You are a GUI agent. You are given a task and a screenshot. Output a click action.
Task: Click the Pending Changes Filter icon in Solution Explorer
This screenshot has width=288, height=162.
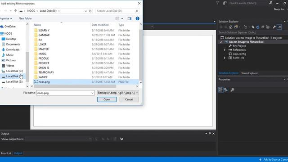(x=246, y=27)
